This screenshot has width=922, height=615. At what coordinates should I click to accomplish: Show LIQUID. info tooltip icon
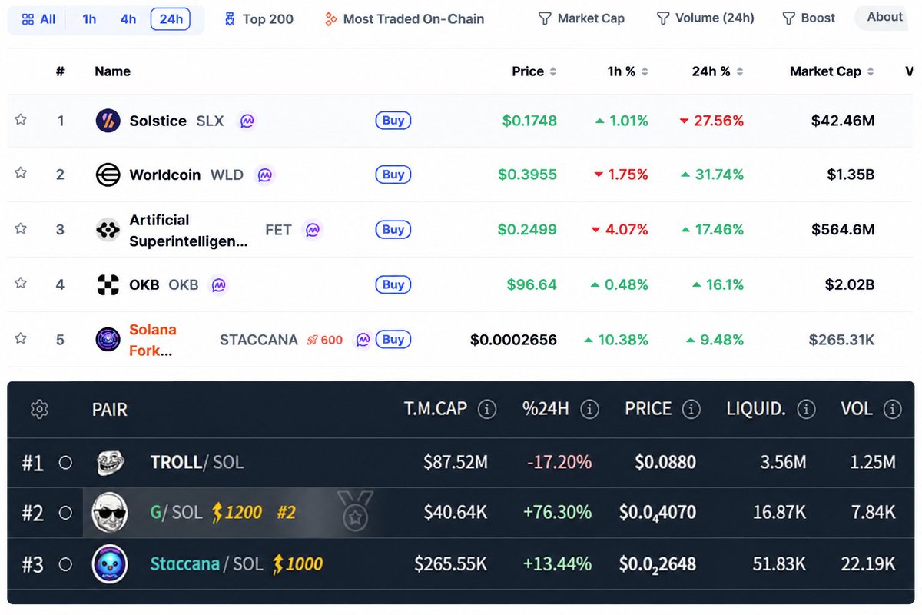806,409
